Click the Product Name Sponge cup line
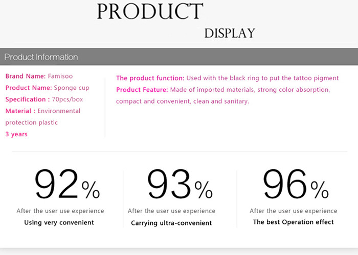358x255 pixels. tap(47, 88)
